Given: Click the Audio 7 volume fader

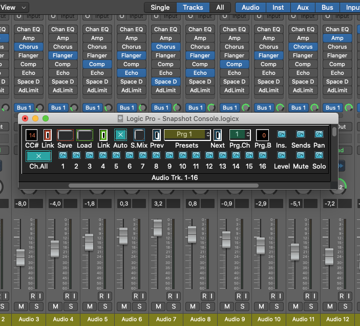Looking at the screenshot, I should coord(158,228).
